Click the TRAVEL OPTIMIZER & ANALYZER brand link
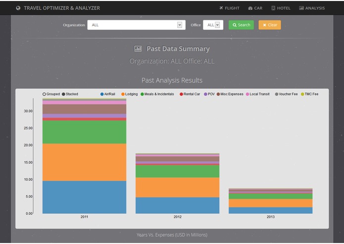The image size is (344, 244). tap(62, 8)
